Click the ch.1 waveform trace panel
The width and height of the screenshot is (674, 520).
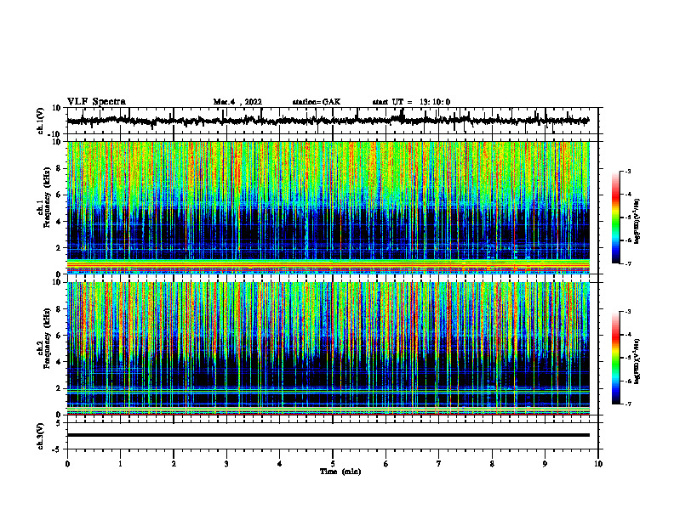pos(333,121)
